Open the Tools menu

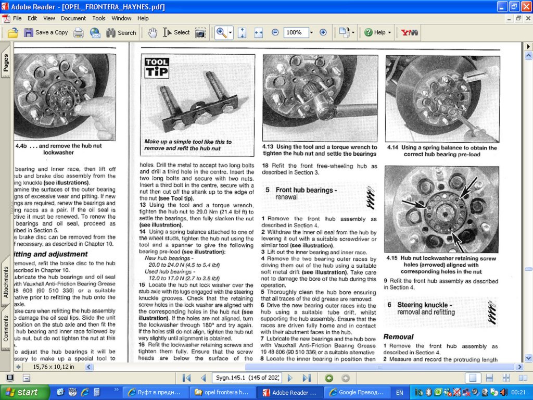click(x=99, y=18)
